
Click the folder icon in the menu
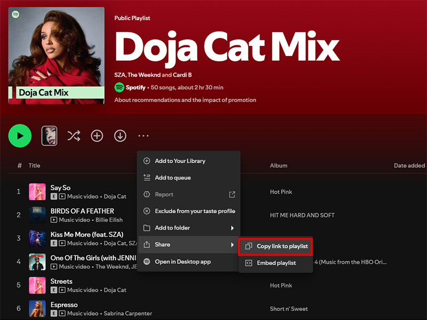pos(147,228)
